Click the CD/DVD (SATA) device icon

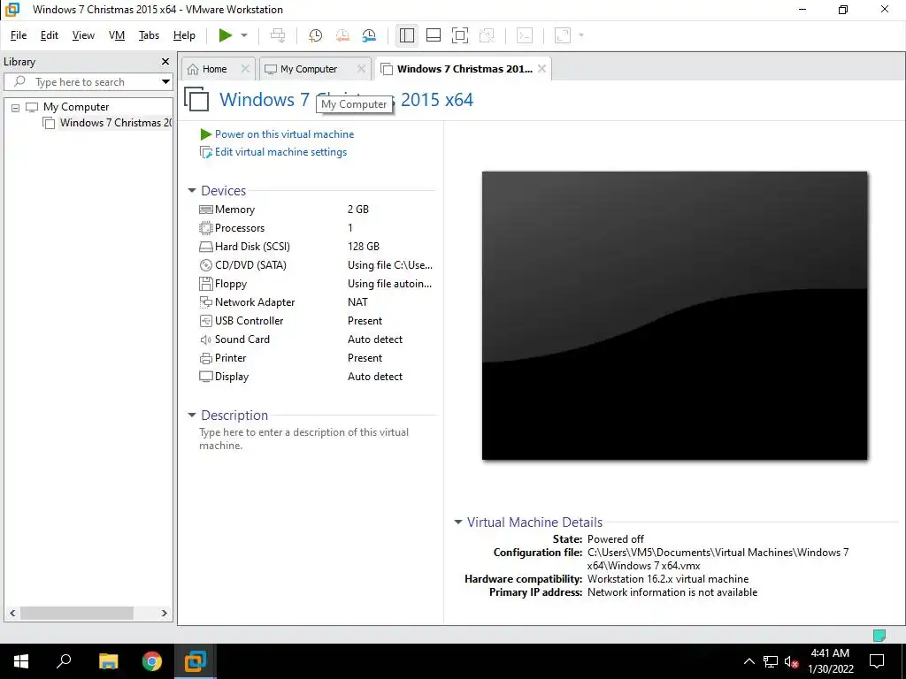pos(205,265)
